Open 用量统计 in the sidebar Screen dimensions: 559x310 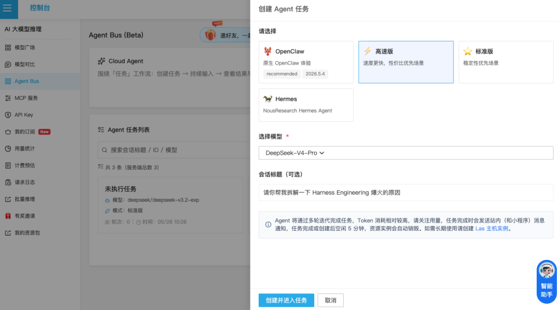coord(40,149)
